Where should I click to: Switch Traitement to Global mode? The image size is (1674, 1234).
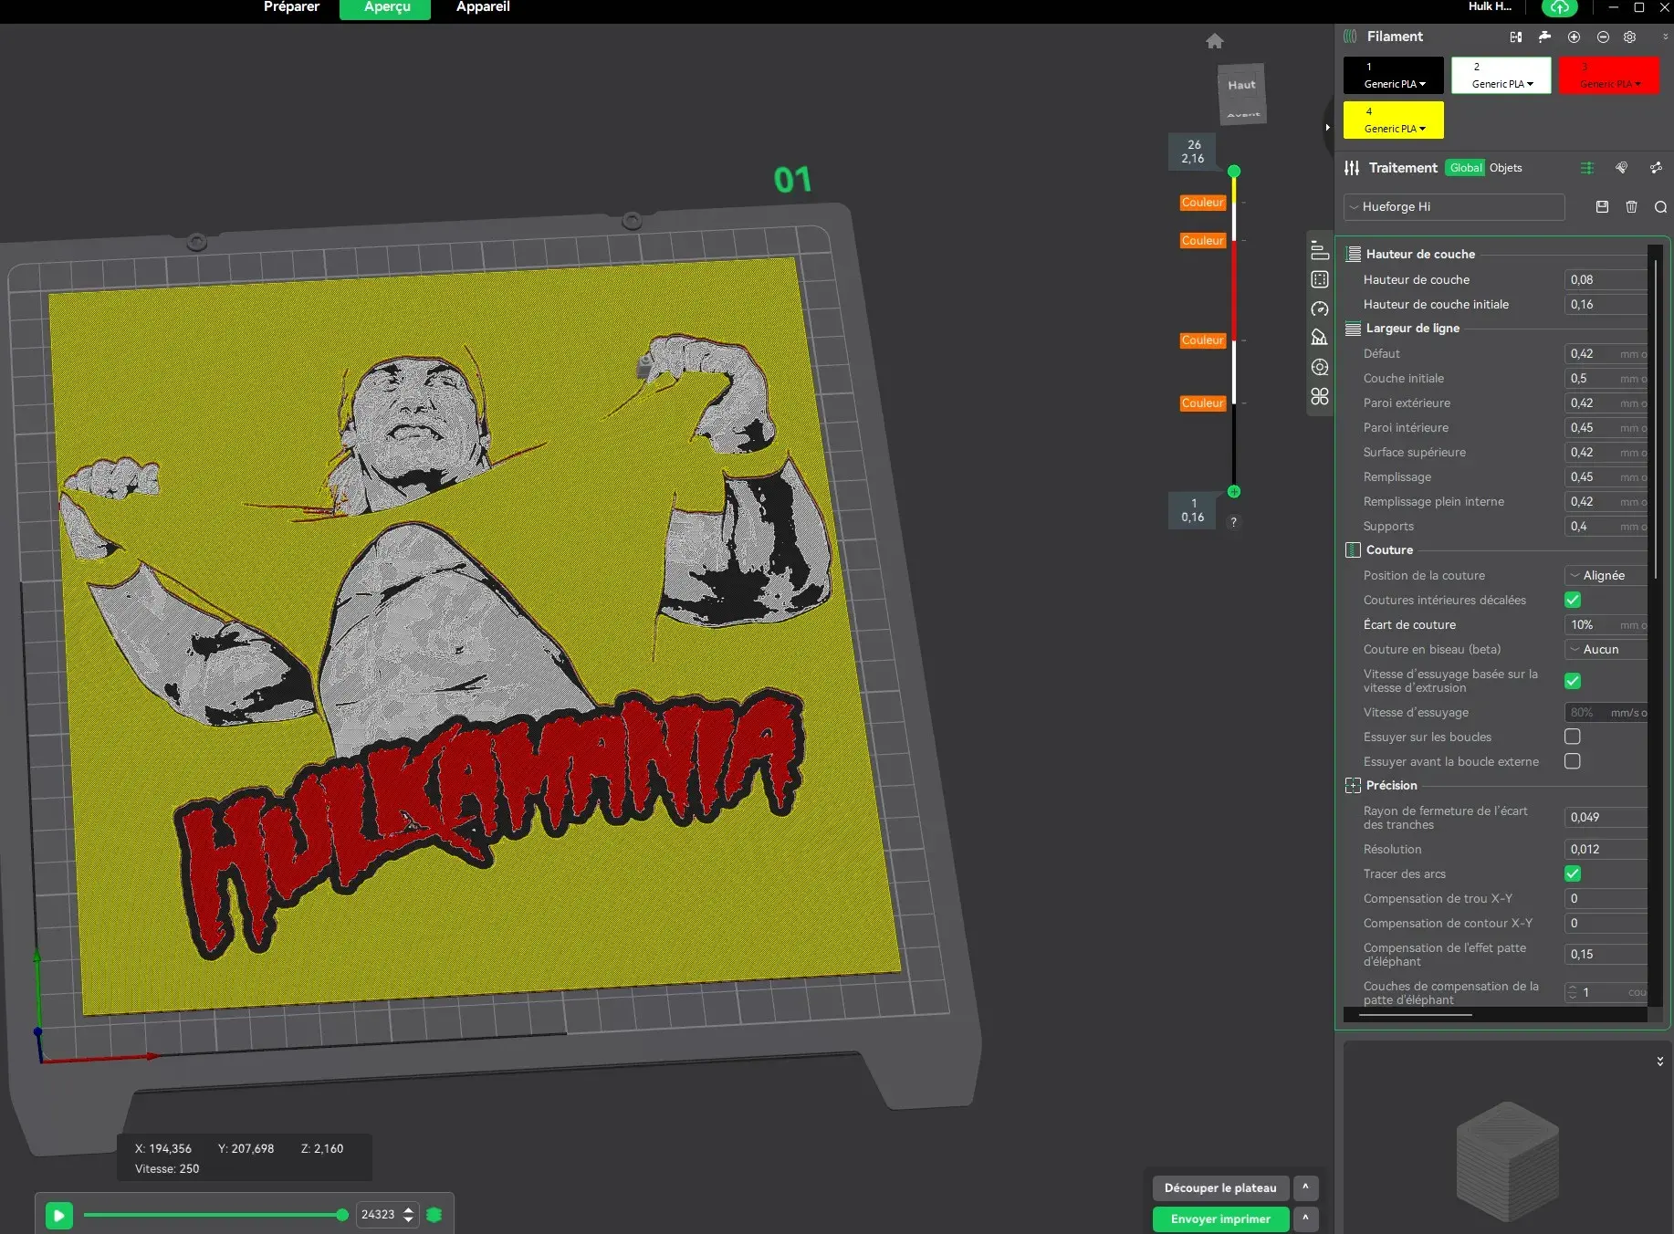(x=1466, y=168)
